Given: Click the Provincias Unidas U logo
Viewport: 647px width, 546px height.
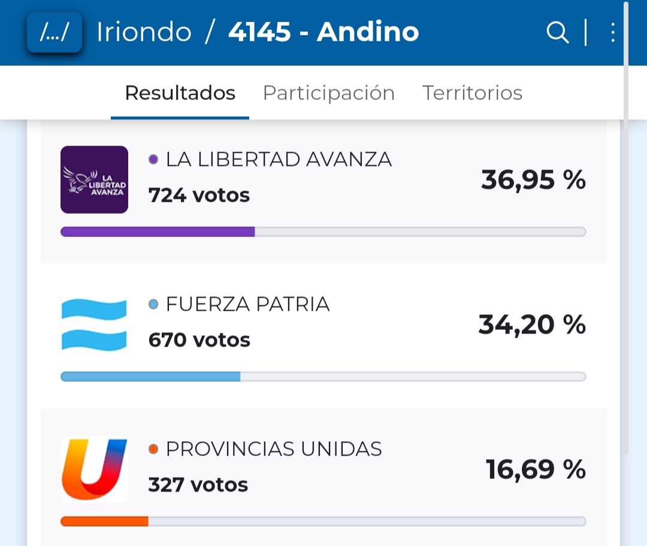Looking at the screenshot, I should [x=94, y=469].
